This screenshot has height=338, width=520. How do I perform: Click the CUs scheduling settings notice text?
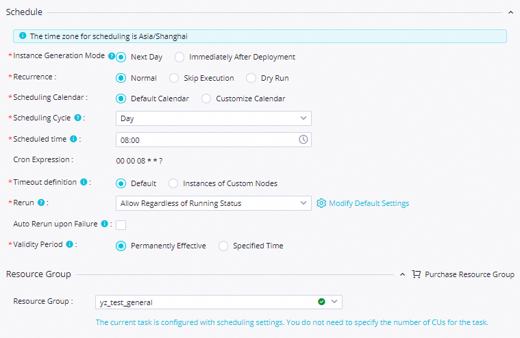[292, 322]
